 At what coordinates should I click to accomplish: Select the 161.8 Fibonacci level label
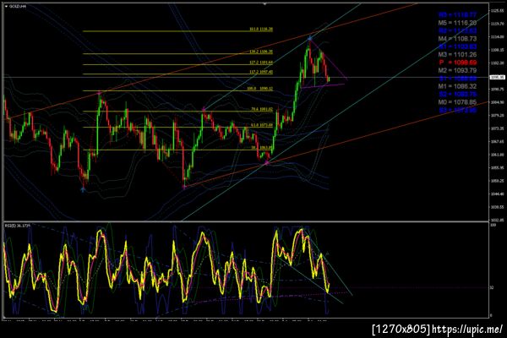point(261,29)
